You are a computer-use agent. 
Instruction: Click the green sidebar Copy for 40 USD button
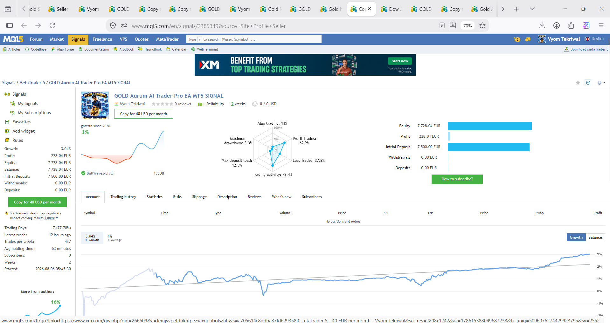pos(38,202)
